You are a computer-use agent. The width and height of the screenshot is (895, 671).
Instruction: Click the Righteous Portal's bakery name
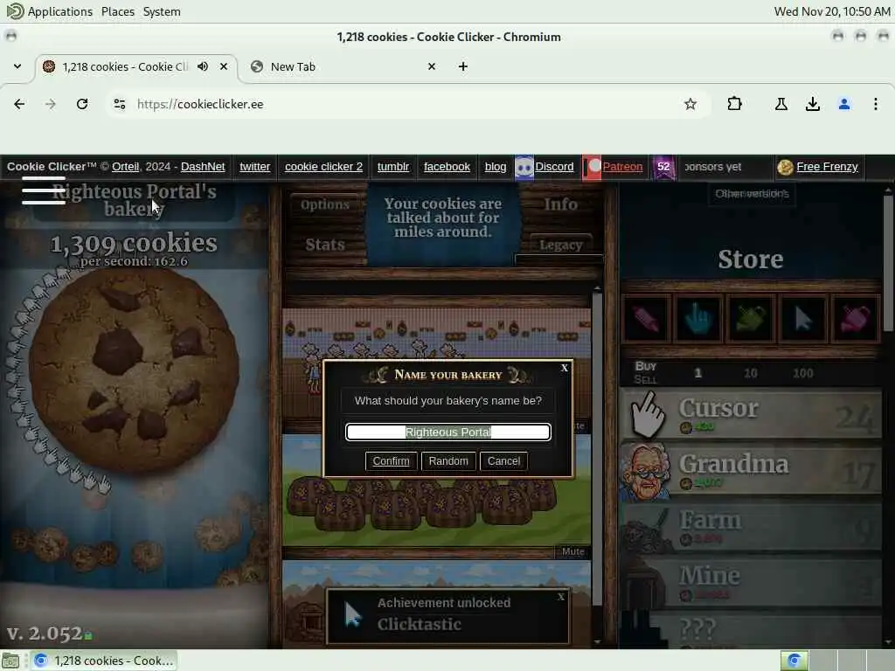click(134, 200)
